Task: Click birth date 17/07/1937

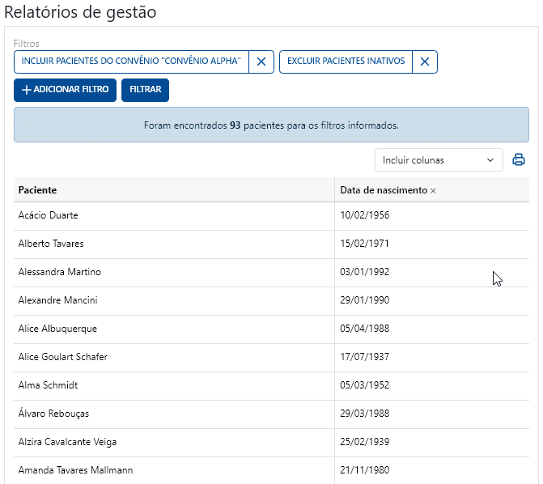Action: tap(365, 357)
